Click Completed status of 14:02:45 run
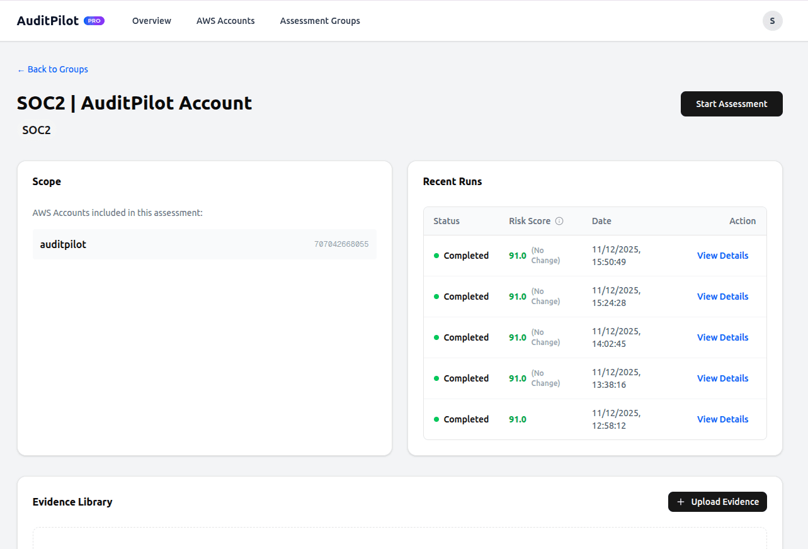 coord(461,337)
